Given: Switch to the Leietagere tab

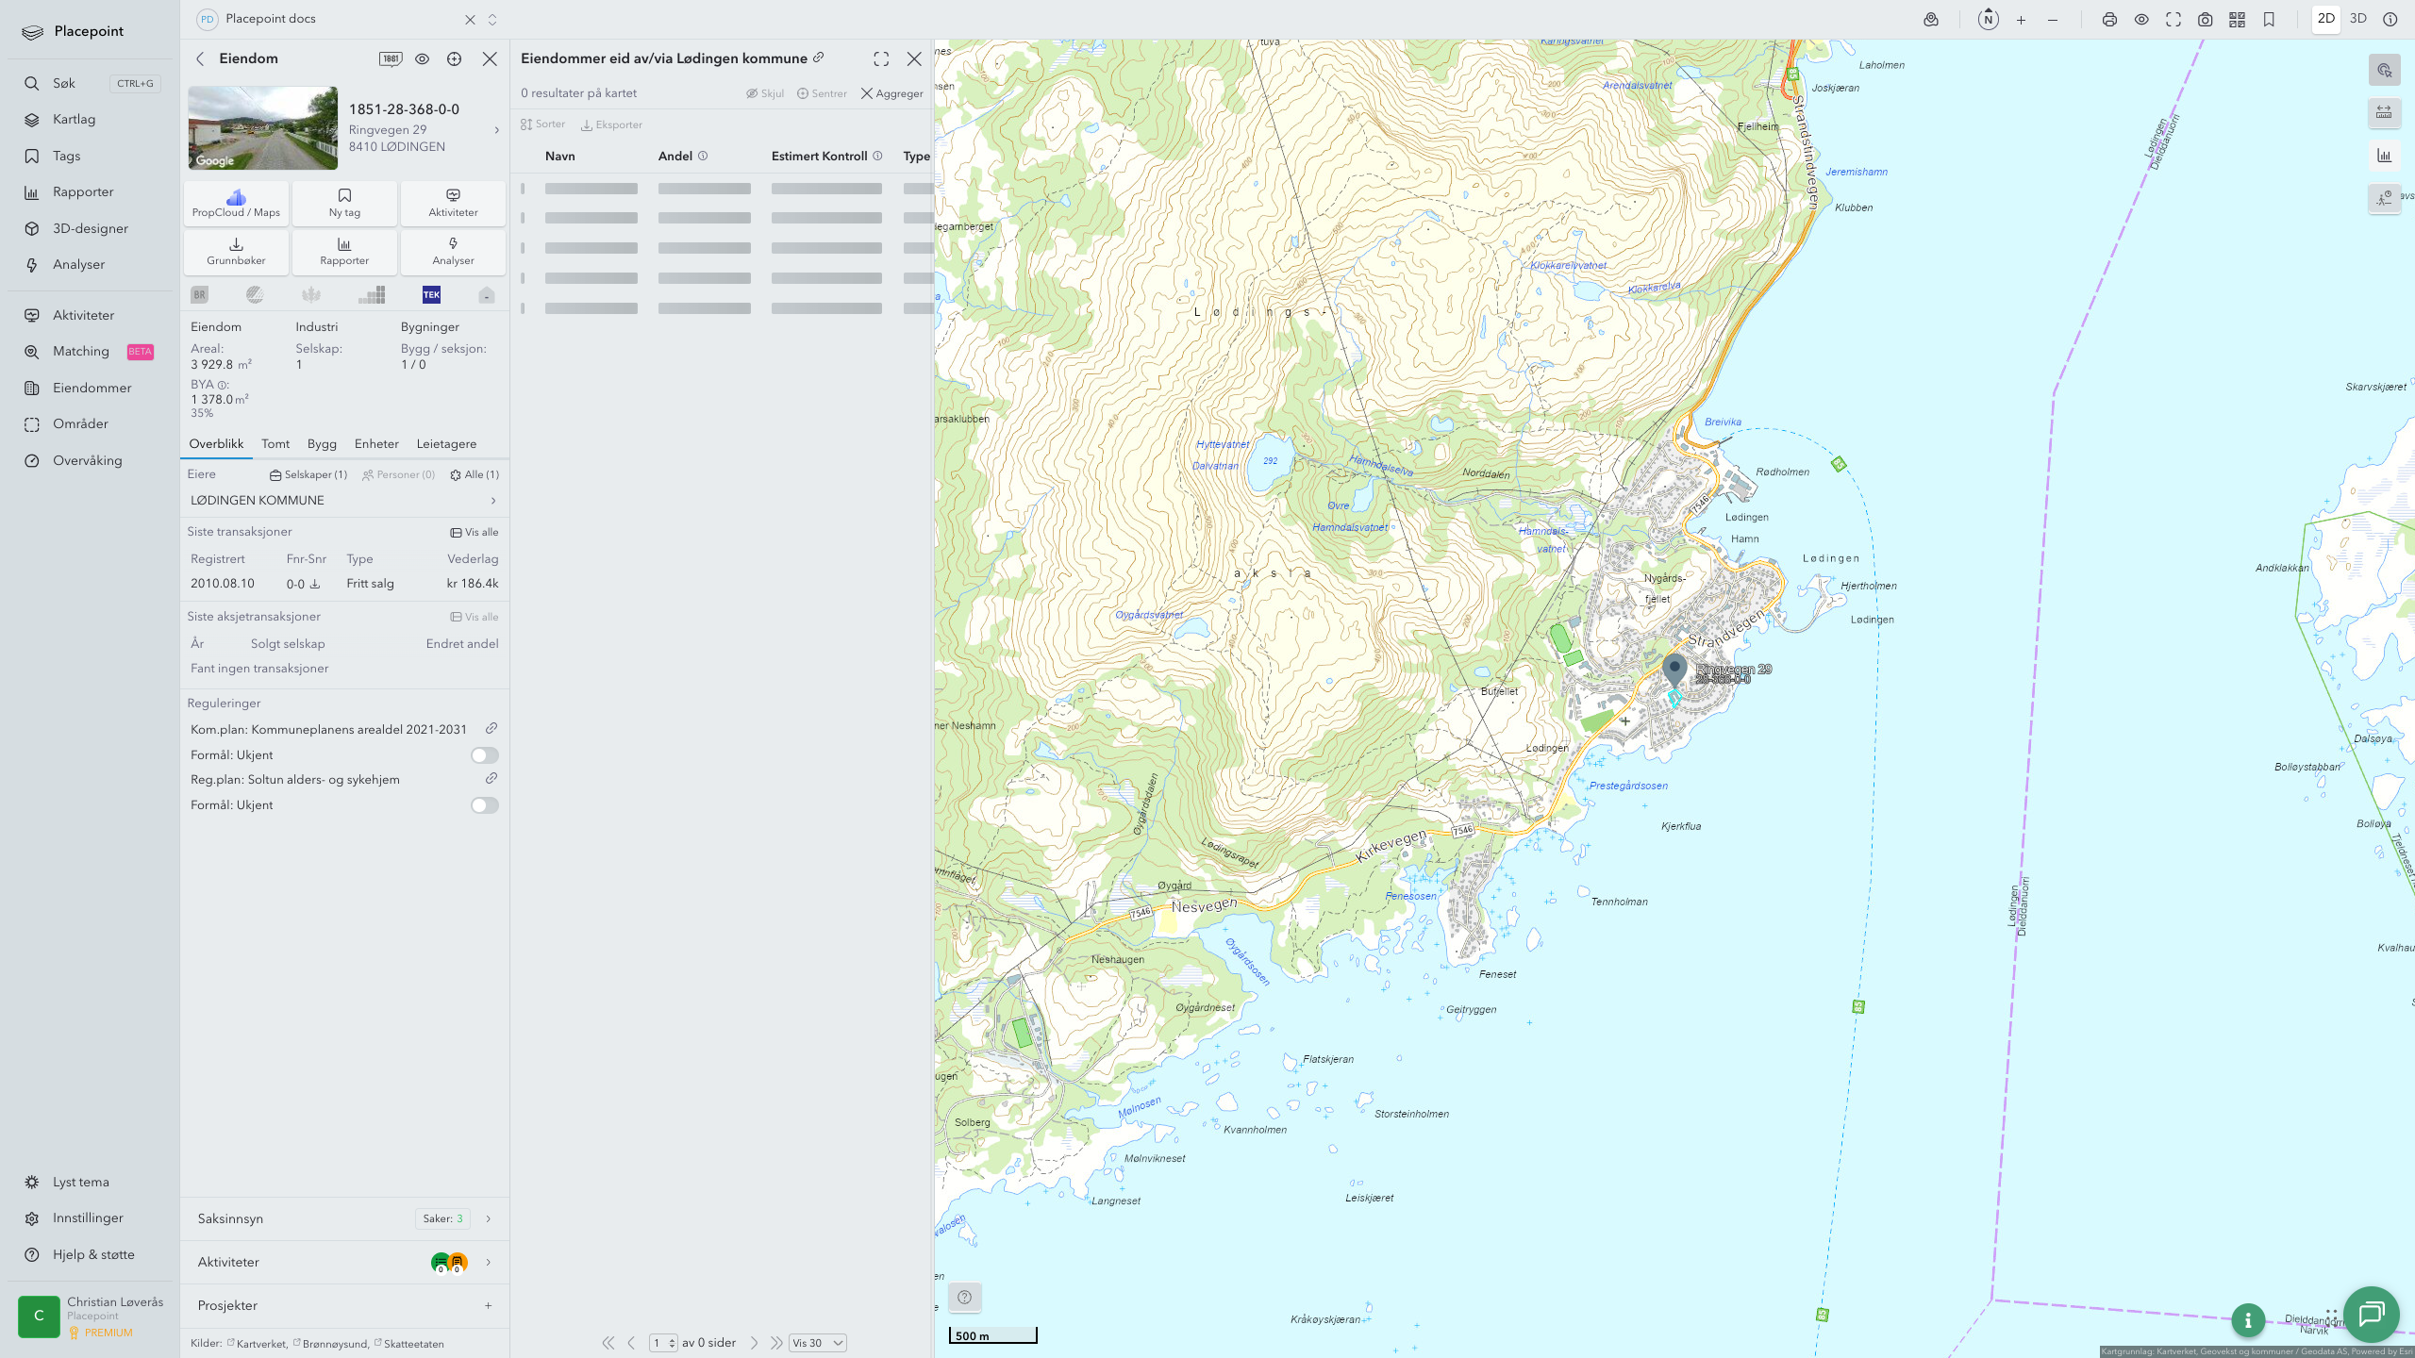Looking at the screenshot, I should [x=446, y=444].
